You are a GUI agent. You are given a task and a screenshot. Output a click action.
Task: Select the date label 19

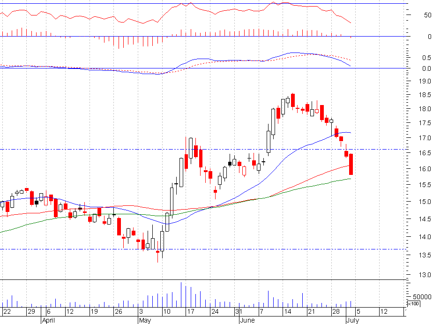pos(95,311)
